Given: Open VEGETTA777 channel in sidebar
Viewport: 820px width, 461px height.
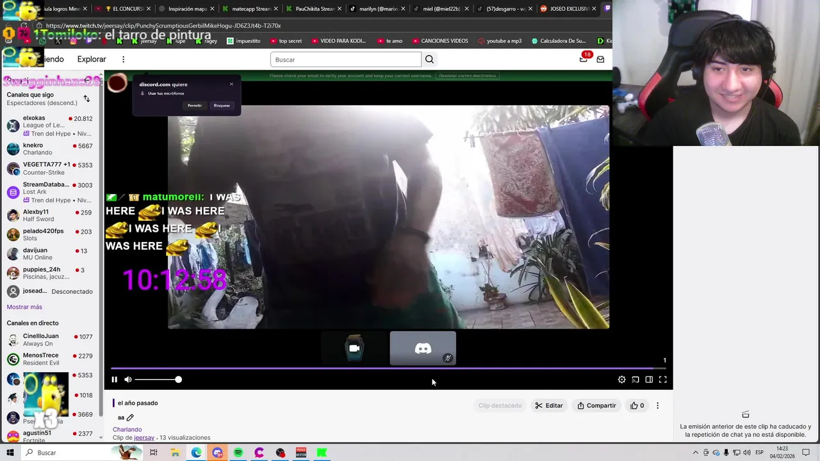Looking at the screenshot, I should point(50,168).
